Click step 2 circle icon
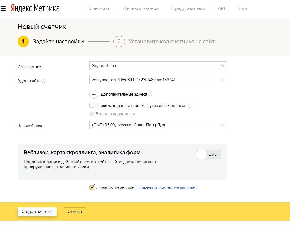The image size is (290, 227). pos(119,42)
